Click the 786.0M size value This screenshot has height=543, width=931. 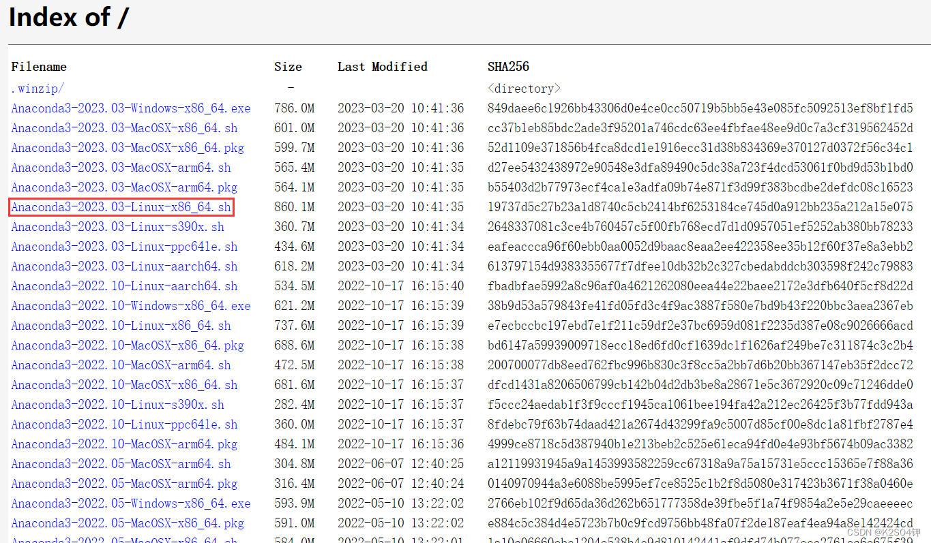294,108
